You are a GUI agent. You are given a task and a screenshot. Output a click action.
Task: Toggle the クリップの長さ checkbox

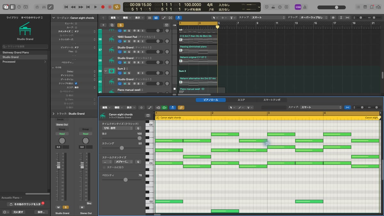pyautogui.click(x=76, y=83)
